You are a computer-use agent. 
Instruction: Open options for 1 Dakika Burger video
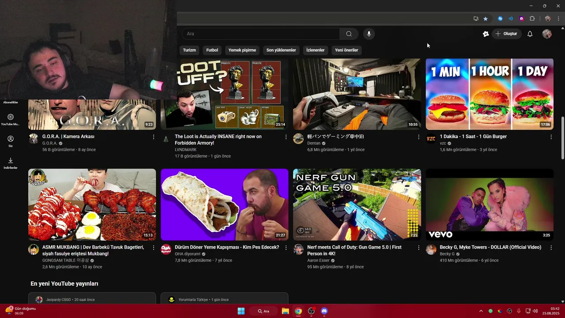point(551,137)
